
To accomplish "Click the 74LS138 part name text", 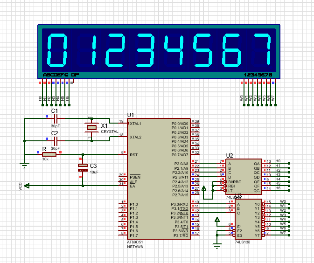I will coord(243,242).
